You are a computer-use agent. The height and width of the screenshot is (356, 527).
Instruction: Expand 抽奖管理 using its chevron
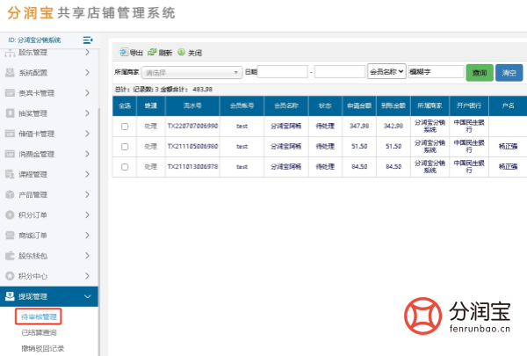[x=87, y=113]
